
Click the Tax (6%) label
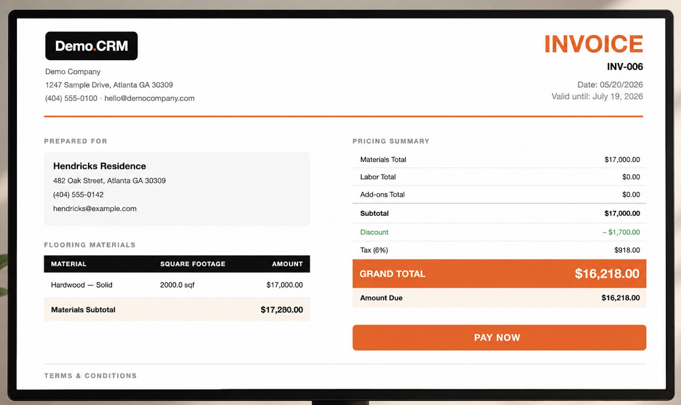tap(374, 250)
